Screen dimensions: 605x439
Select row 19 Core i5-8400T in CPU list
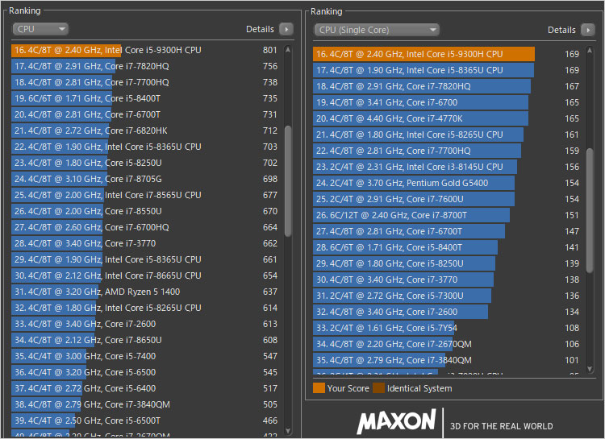click(x=145, y=98)
